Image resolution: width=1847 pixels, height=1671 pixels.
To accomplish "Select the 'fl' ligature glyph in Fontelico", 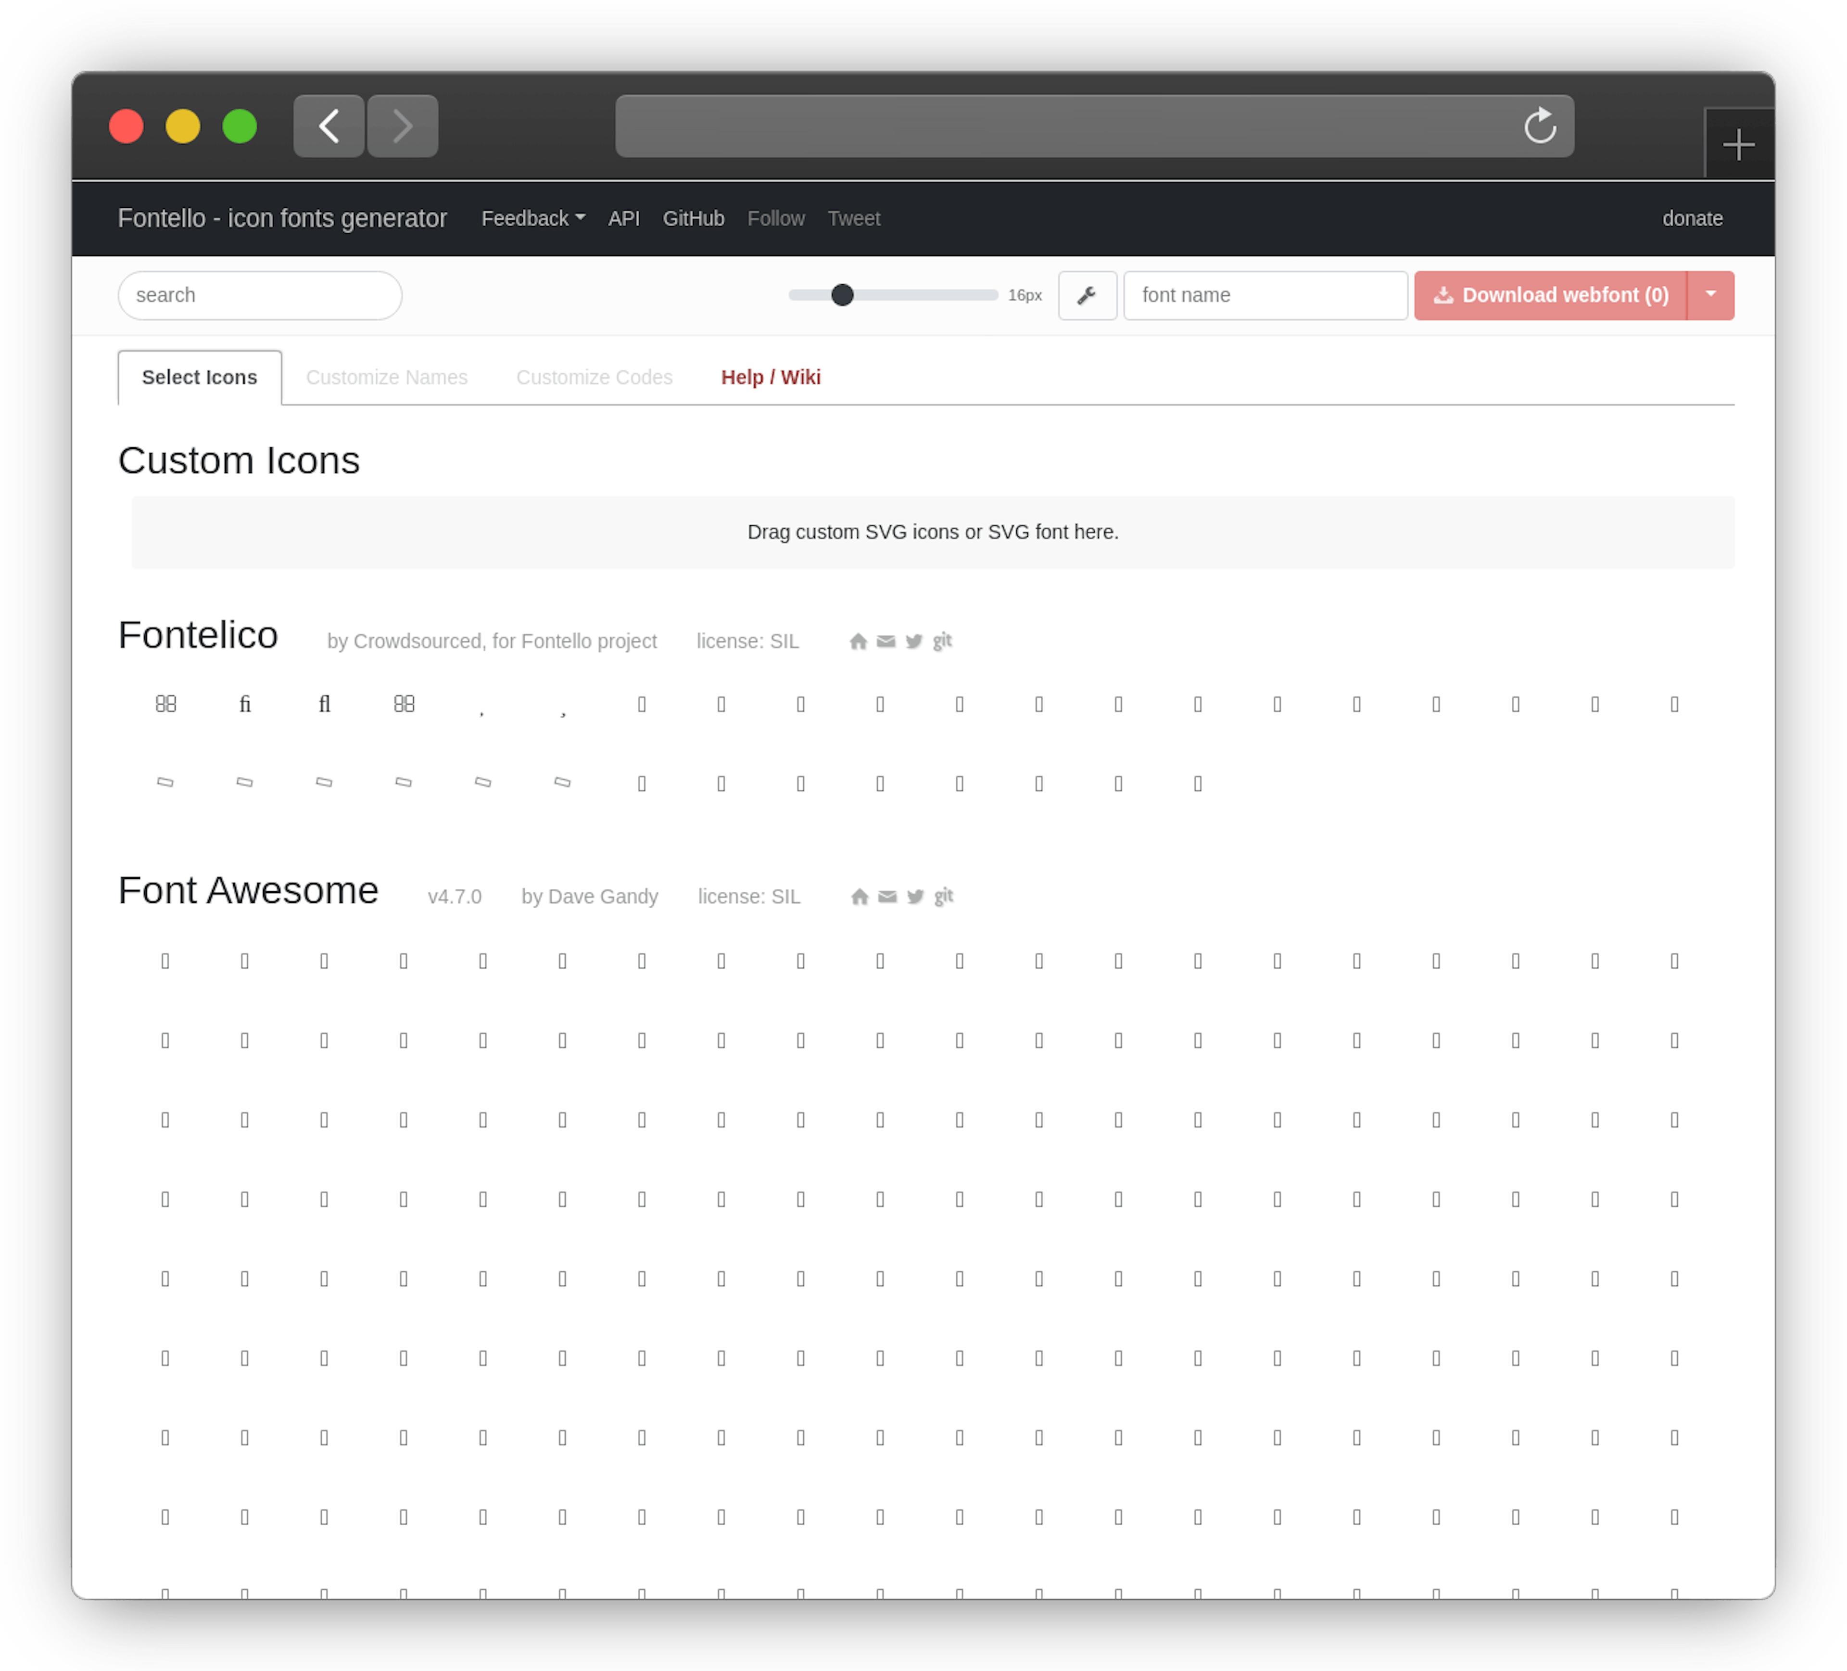I will coord(324,704).
